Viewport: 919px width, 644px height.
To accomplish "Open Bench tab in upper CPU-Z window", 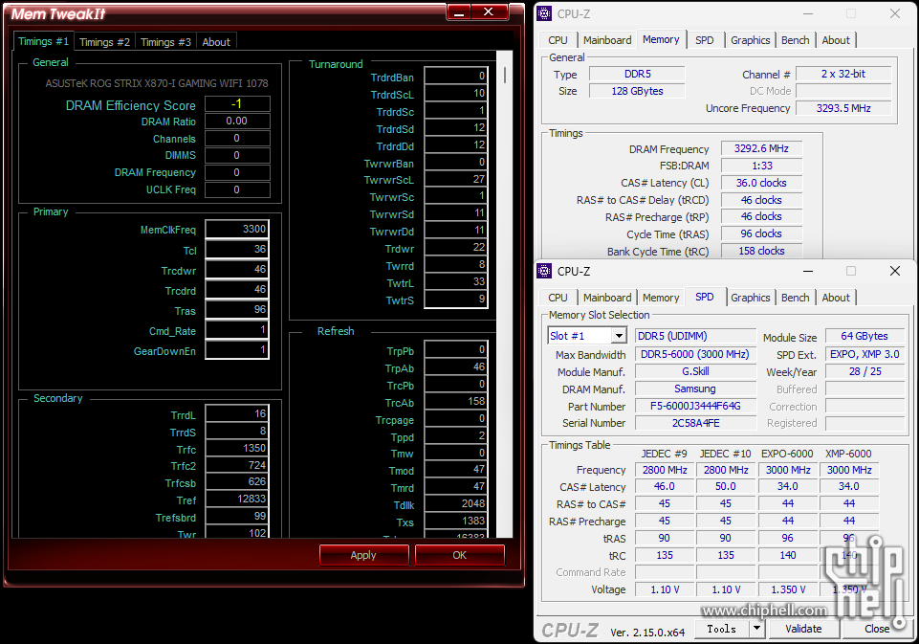I will [x=796, y=40].
